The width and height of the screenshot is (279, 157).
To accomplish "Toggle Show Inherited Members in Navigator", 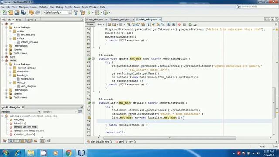I will [x=4, y=140].
